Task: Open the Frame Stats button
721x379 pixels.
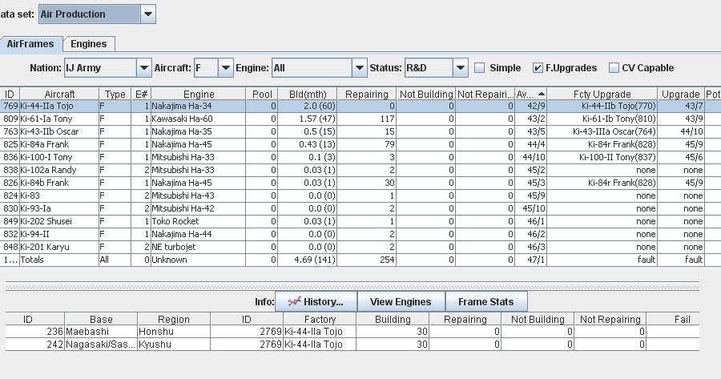Action: [486, 302]
